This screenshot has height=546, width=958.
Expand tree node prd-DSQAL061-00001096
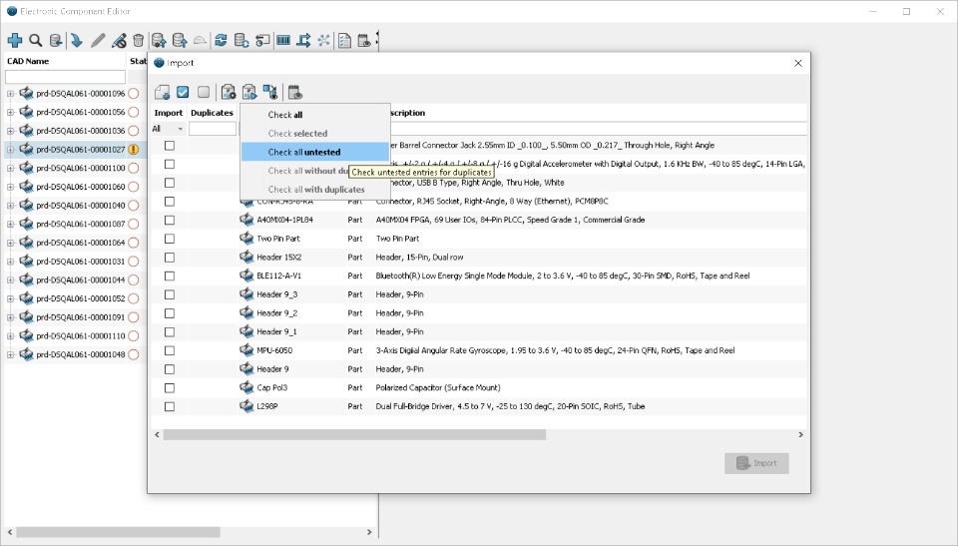(x=10, y=94)
